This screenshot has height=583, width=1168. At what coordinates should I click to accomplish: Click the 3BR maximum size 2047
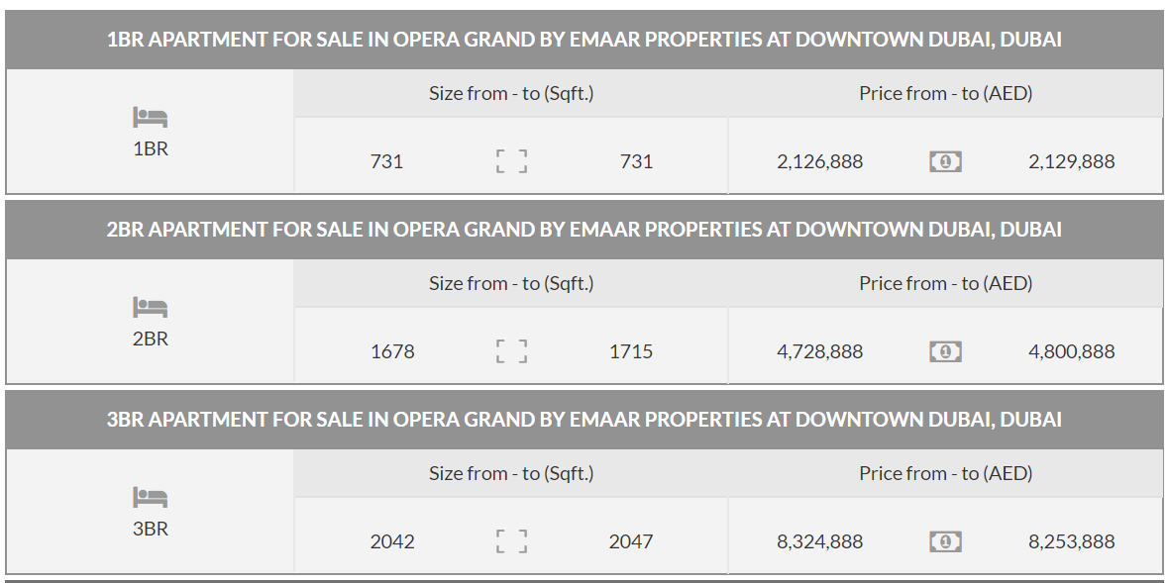coord(631,541)
